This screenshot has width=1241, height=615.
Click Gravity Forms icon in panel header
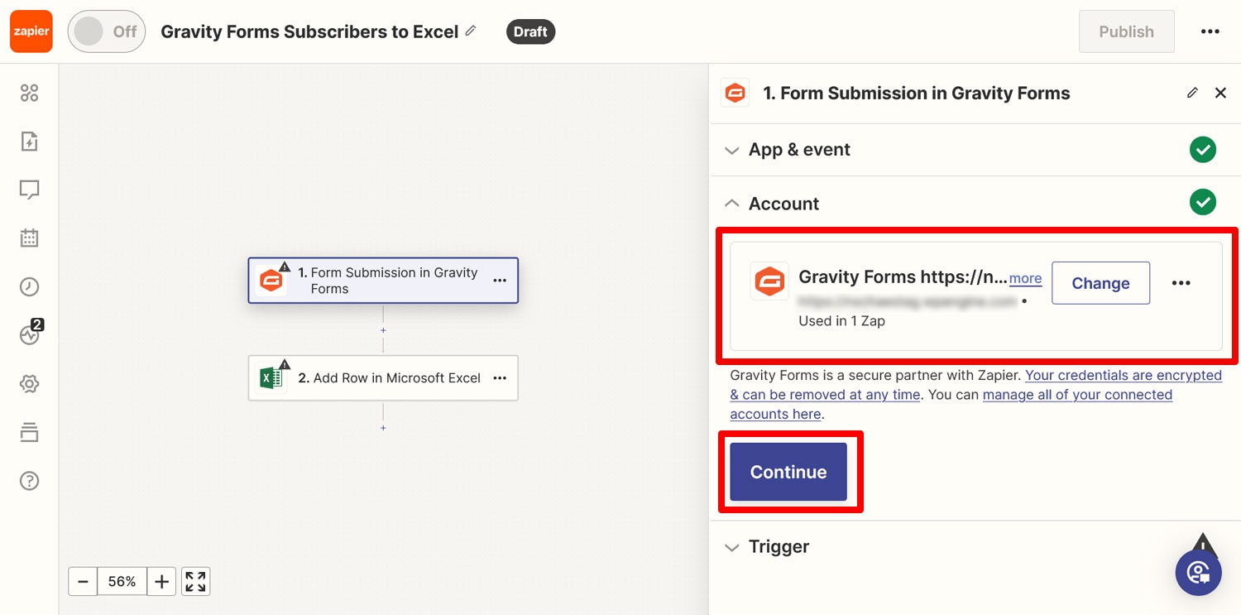point(735,94)
